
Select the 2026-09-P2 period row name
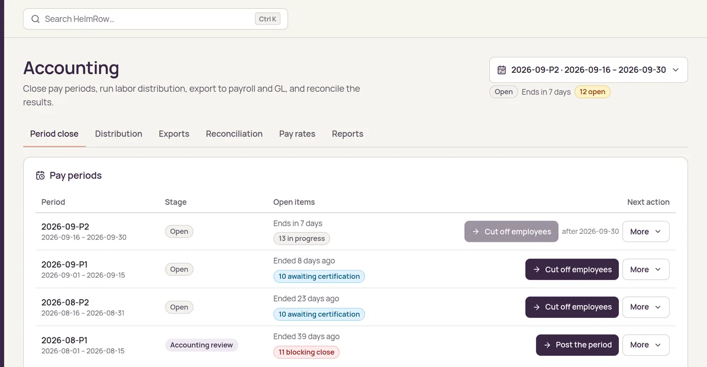[65, 226]
